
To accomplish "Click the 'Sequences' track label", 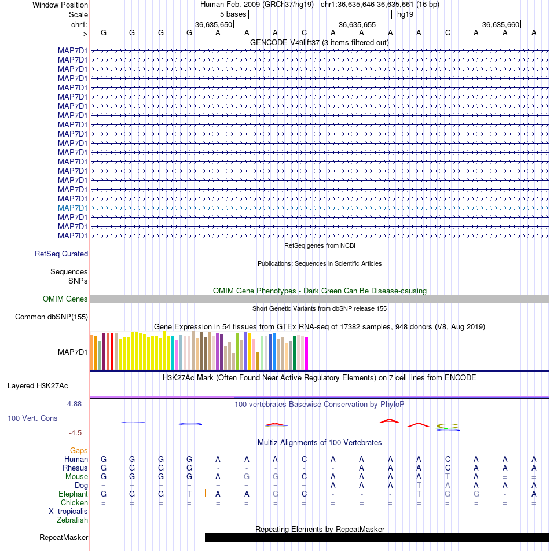I will 69,271.
